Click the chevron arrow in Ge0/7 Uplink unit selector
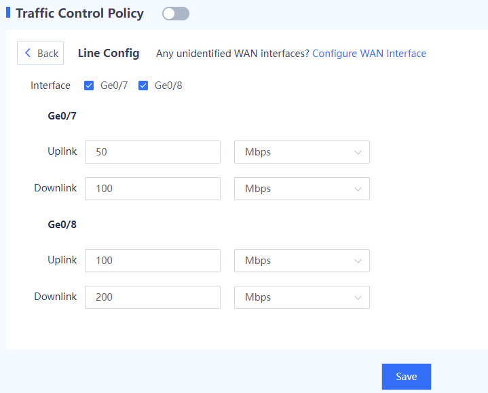This screenshot has height=393, width=488. point(358,153)
